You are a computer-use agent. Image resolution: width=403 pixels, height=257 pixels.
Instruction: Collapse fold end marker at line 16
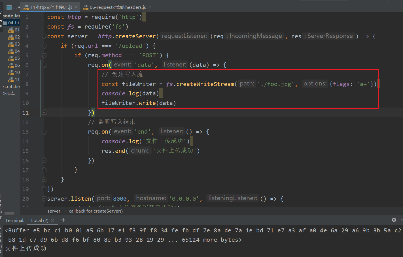point(44,160)
